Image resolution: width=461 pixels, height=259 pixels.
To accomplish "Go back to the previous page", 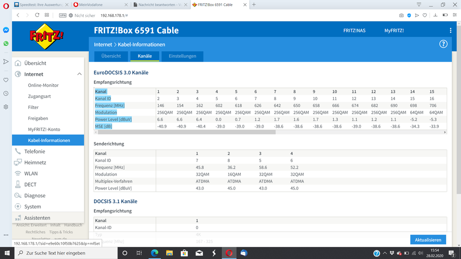I will pyautogui.click(x=18, y=15).
